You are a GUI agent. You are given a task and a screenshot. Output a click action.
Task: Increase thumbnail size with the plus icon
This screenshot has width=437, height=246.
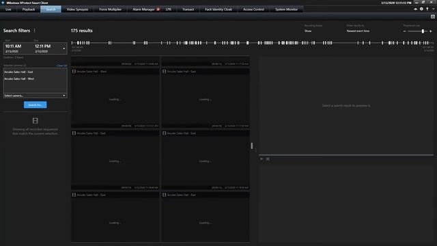pyautogui.click(x=431, y=31)
